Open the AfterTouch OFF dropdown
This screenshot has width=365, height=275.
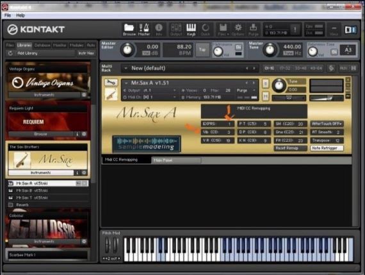pyautogui.click(x=327, y=124)
